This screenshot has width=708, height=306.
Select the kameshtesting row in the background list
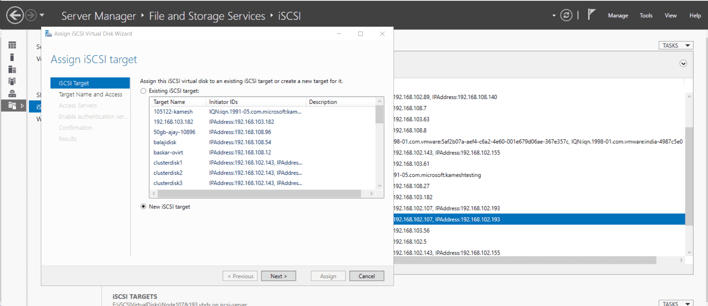pyautogui.click(x=539, y=175)
